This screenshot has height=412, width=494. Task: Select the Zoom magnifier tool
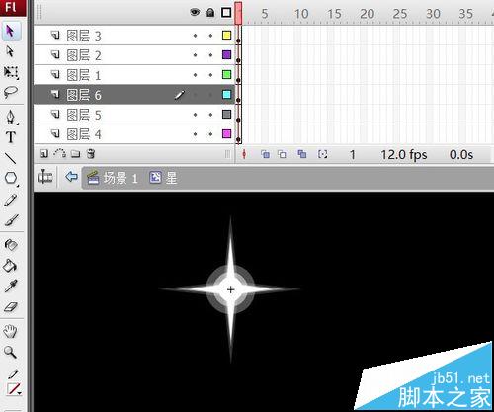(x=10, y=352)
